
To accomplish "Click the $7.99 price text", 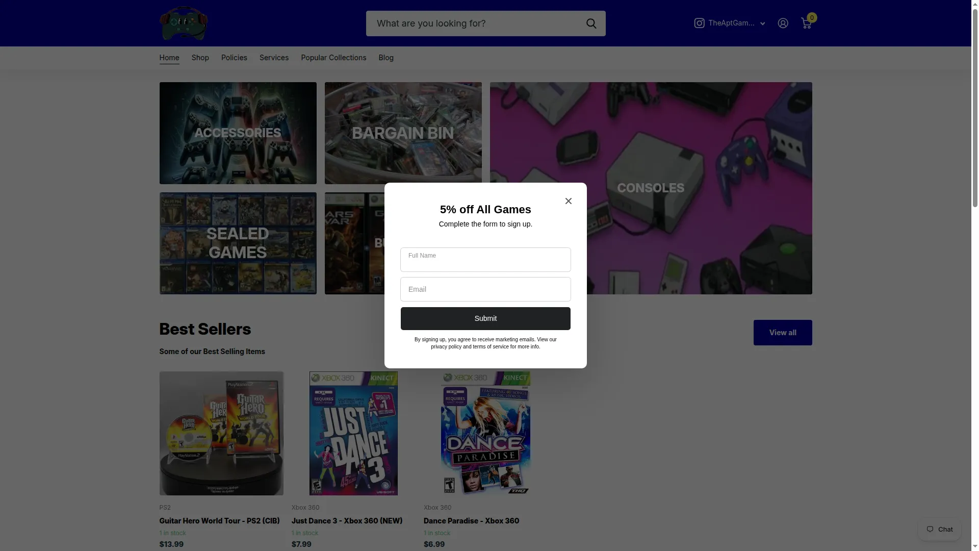I will [301, 544].
